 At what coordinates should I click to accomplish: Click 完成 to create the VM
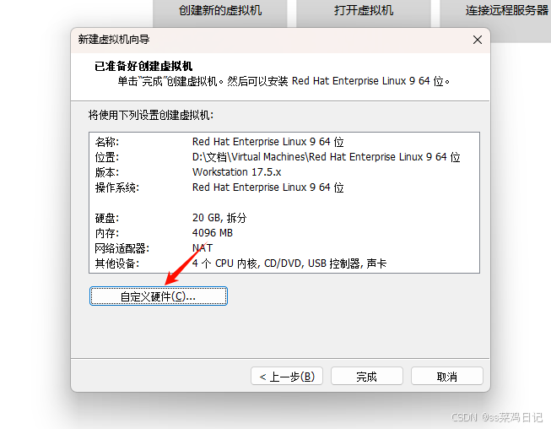[x=366, y=377]
